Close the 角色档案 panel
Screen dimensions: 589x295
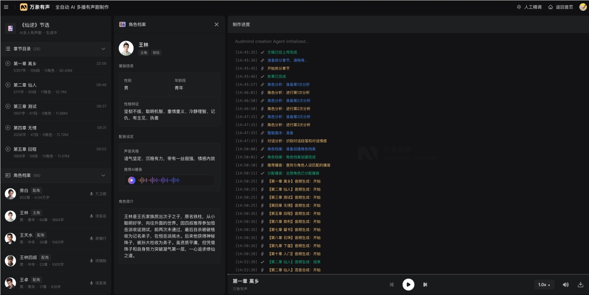(x=217, y=24)
